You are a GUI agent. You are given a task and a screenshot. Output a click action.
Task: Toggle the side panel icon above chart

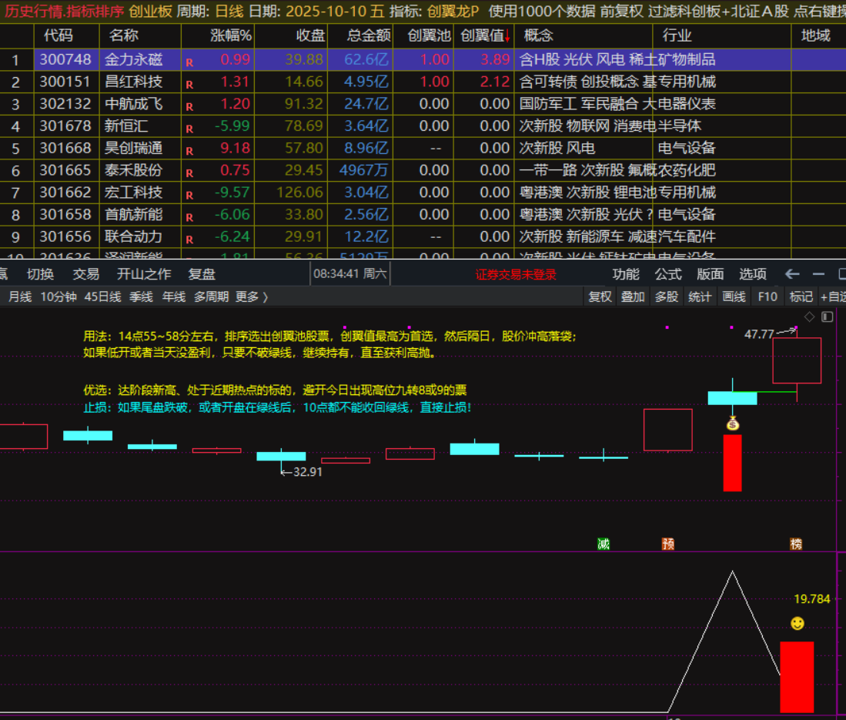(827, 316)
